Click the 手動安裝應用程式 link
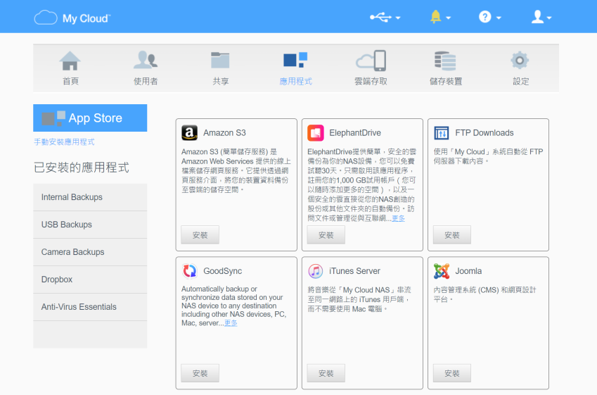Screen dimensions: 597x395 click(64, 142)
